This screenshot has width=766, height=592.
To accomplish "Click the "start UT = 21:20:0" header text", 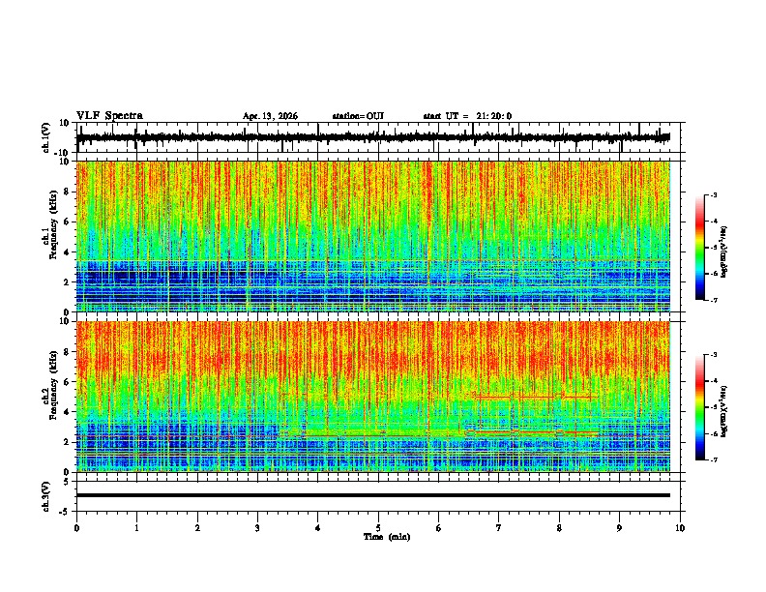I will (x=467, y=116).
